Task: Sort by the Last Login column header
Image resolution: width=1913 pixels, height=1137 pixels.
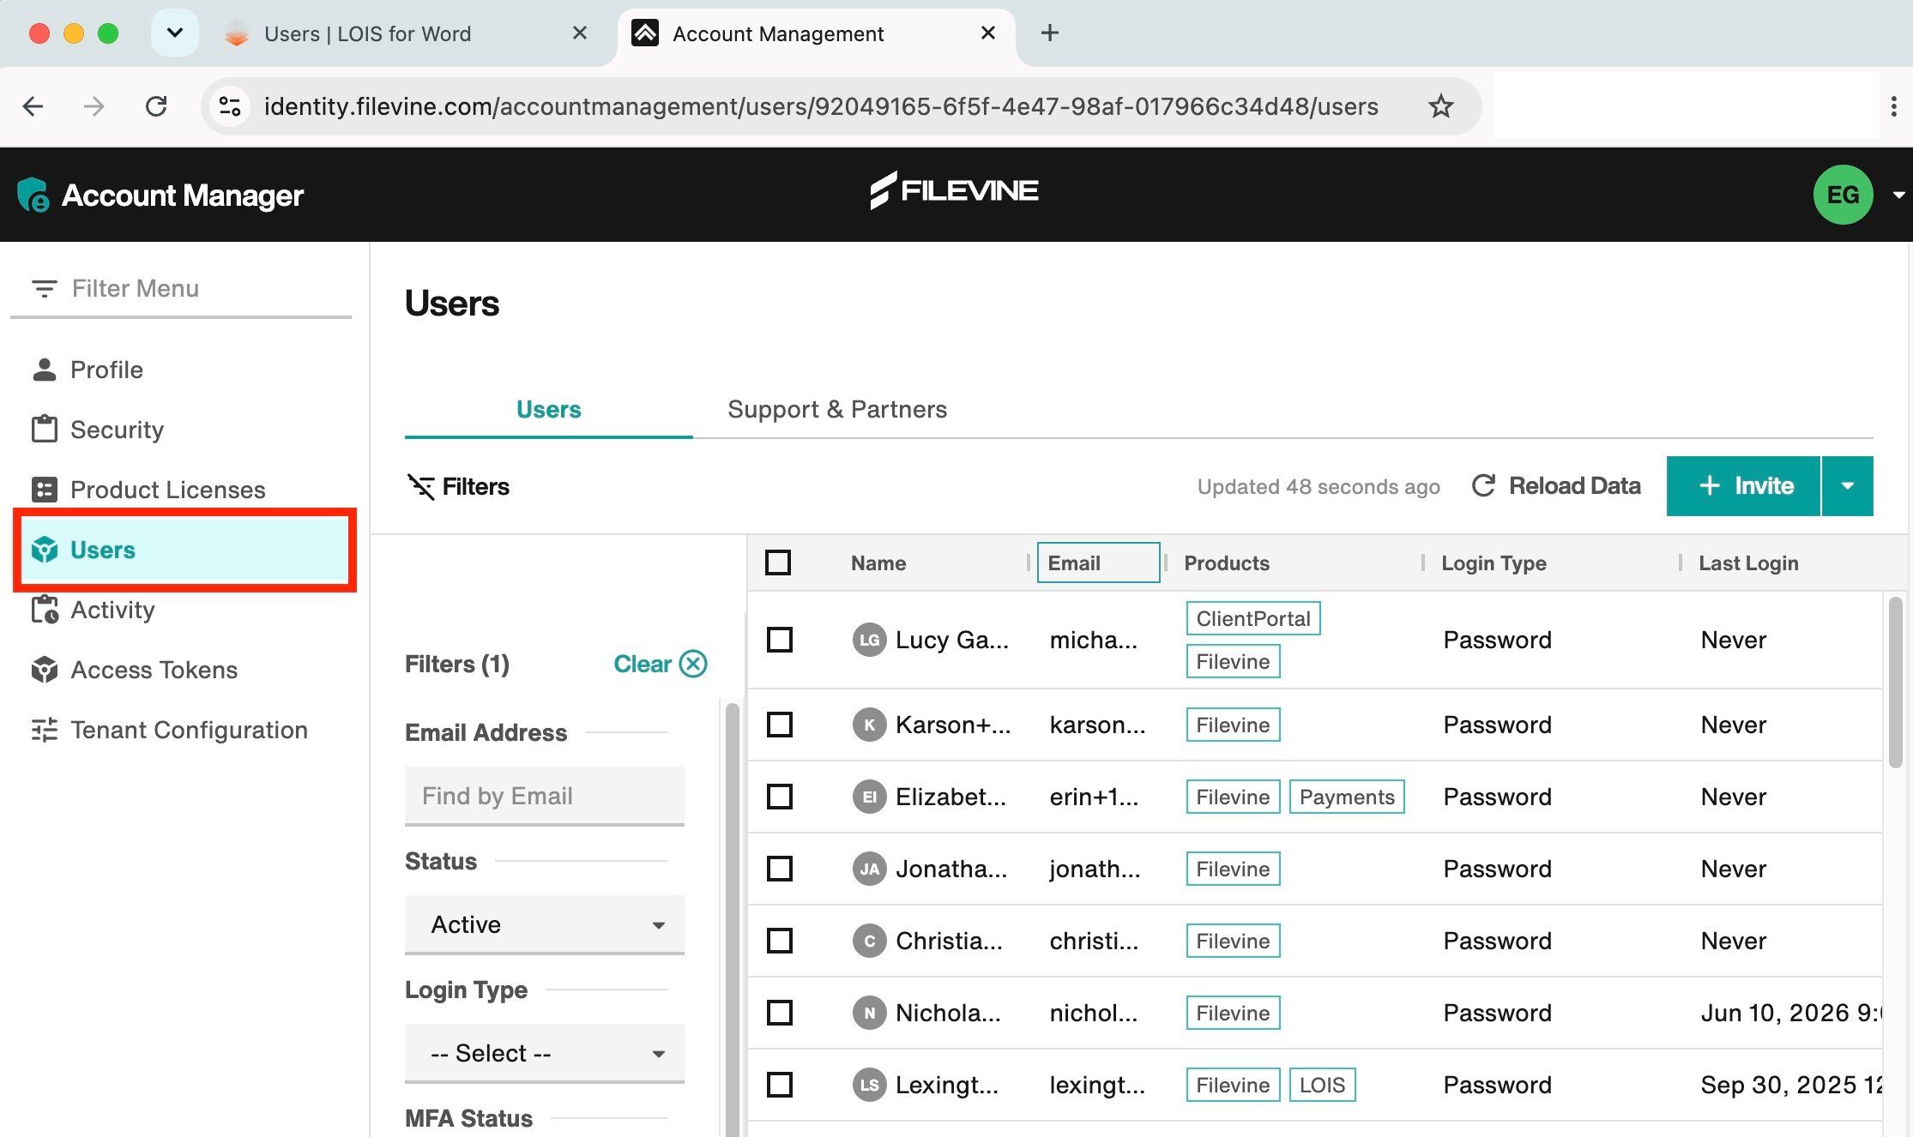Action: 1748,562
